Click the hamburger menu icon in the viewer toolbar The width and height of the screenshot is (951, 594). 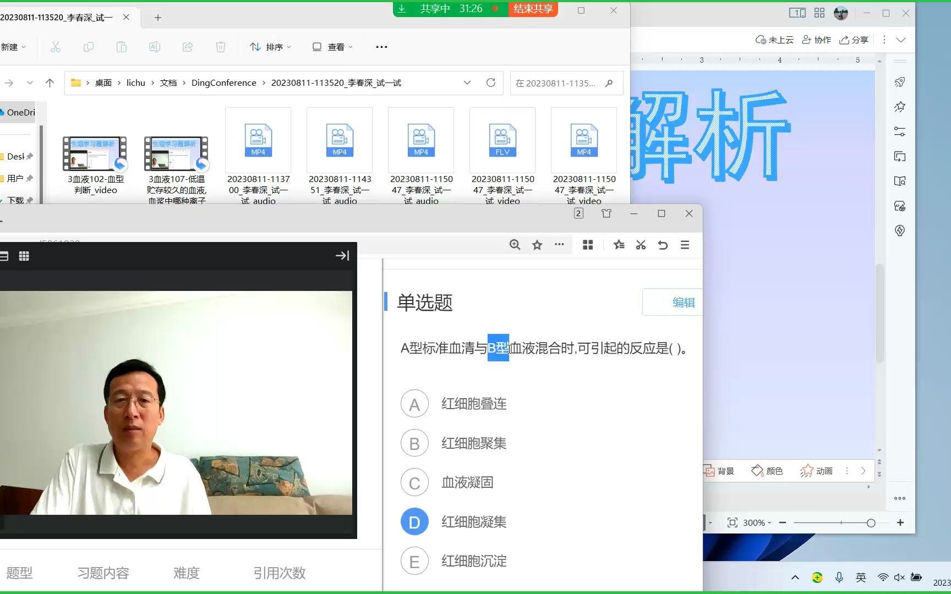point(685,245)
